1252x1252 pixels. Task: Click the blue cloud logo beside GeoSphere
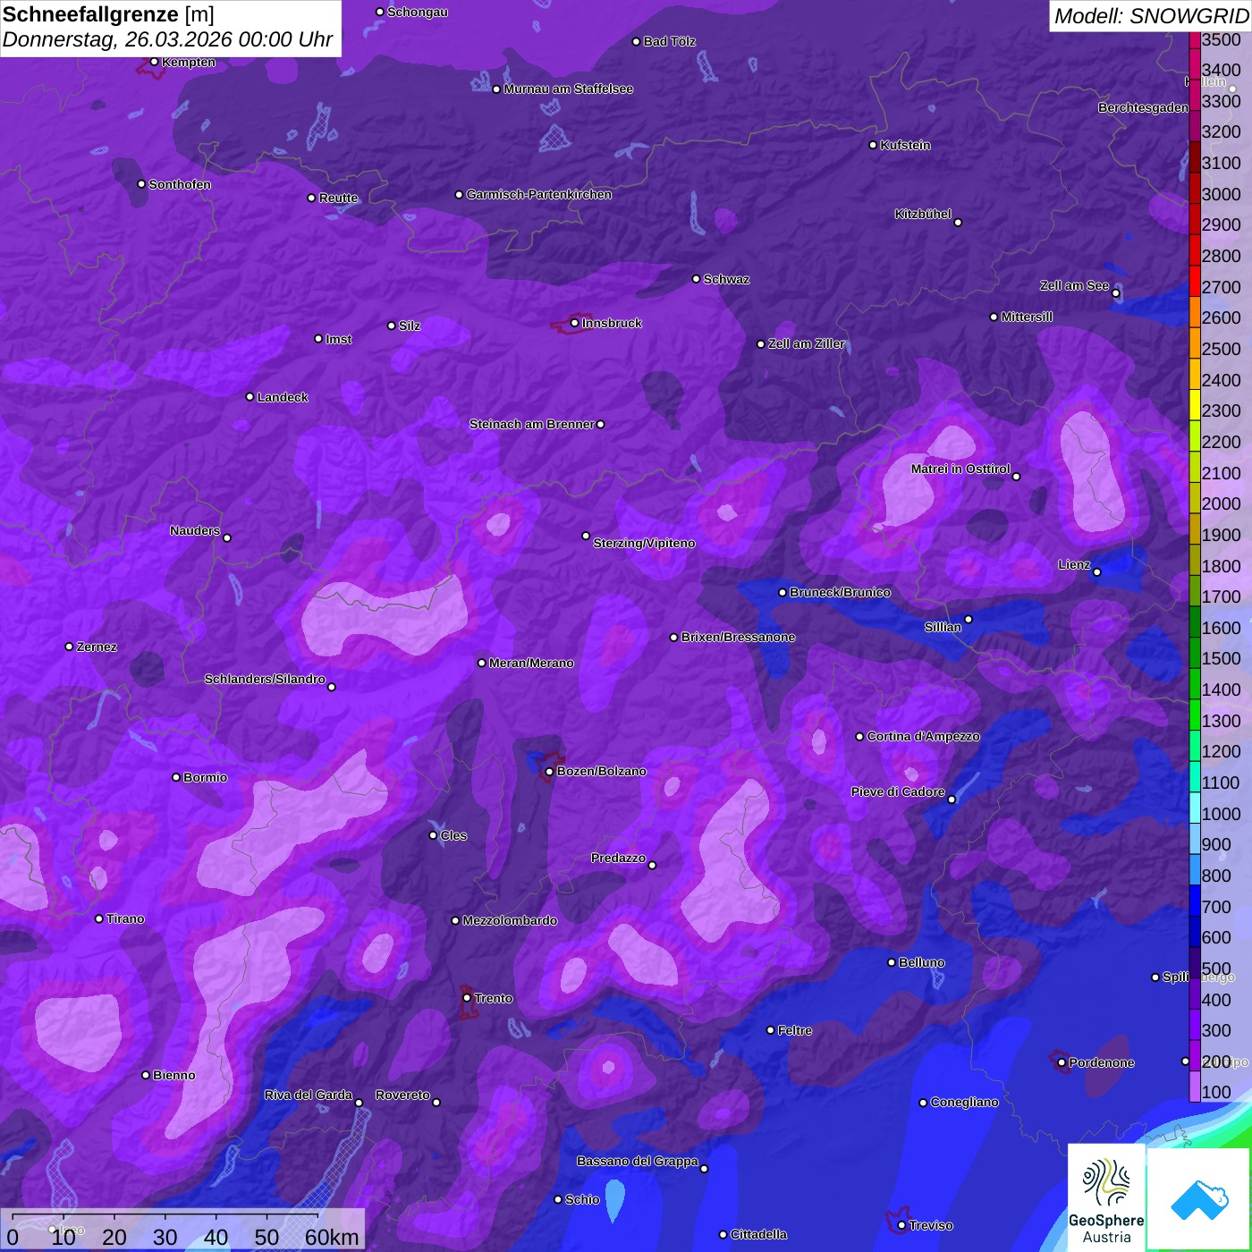[1198, 1199]
